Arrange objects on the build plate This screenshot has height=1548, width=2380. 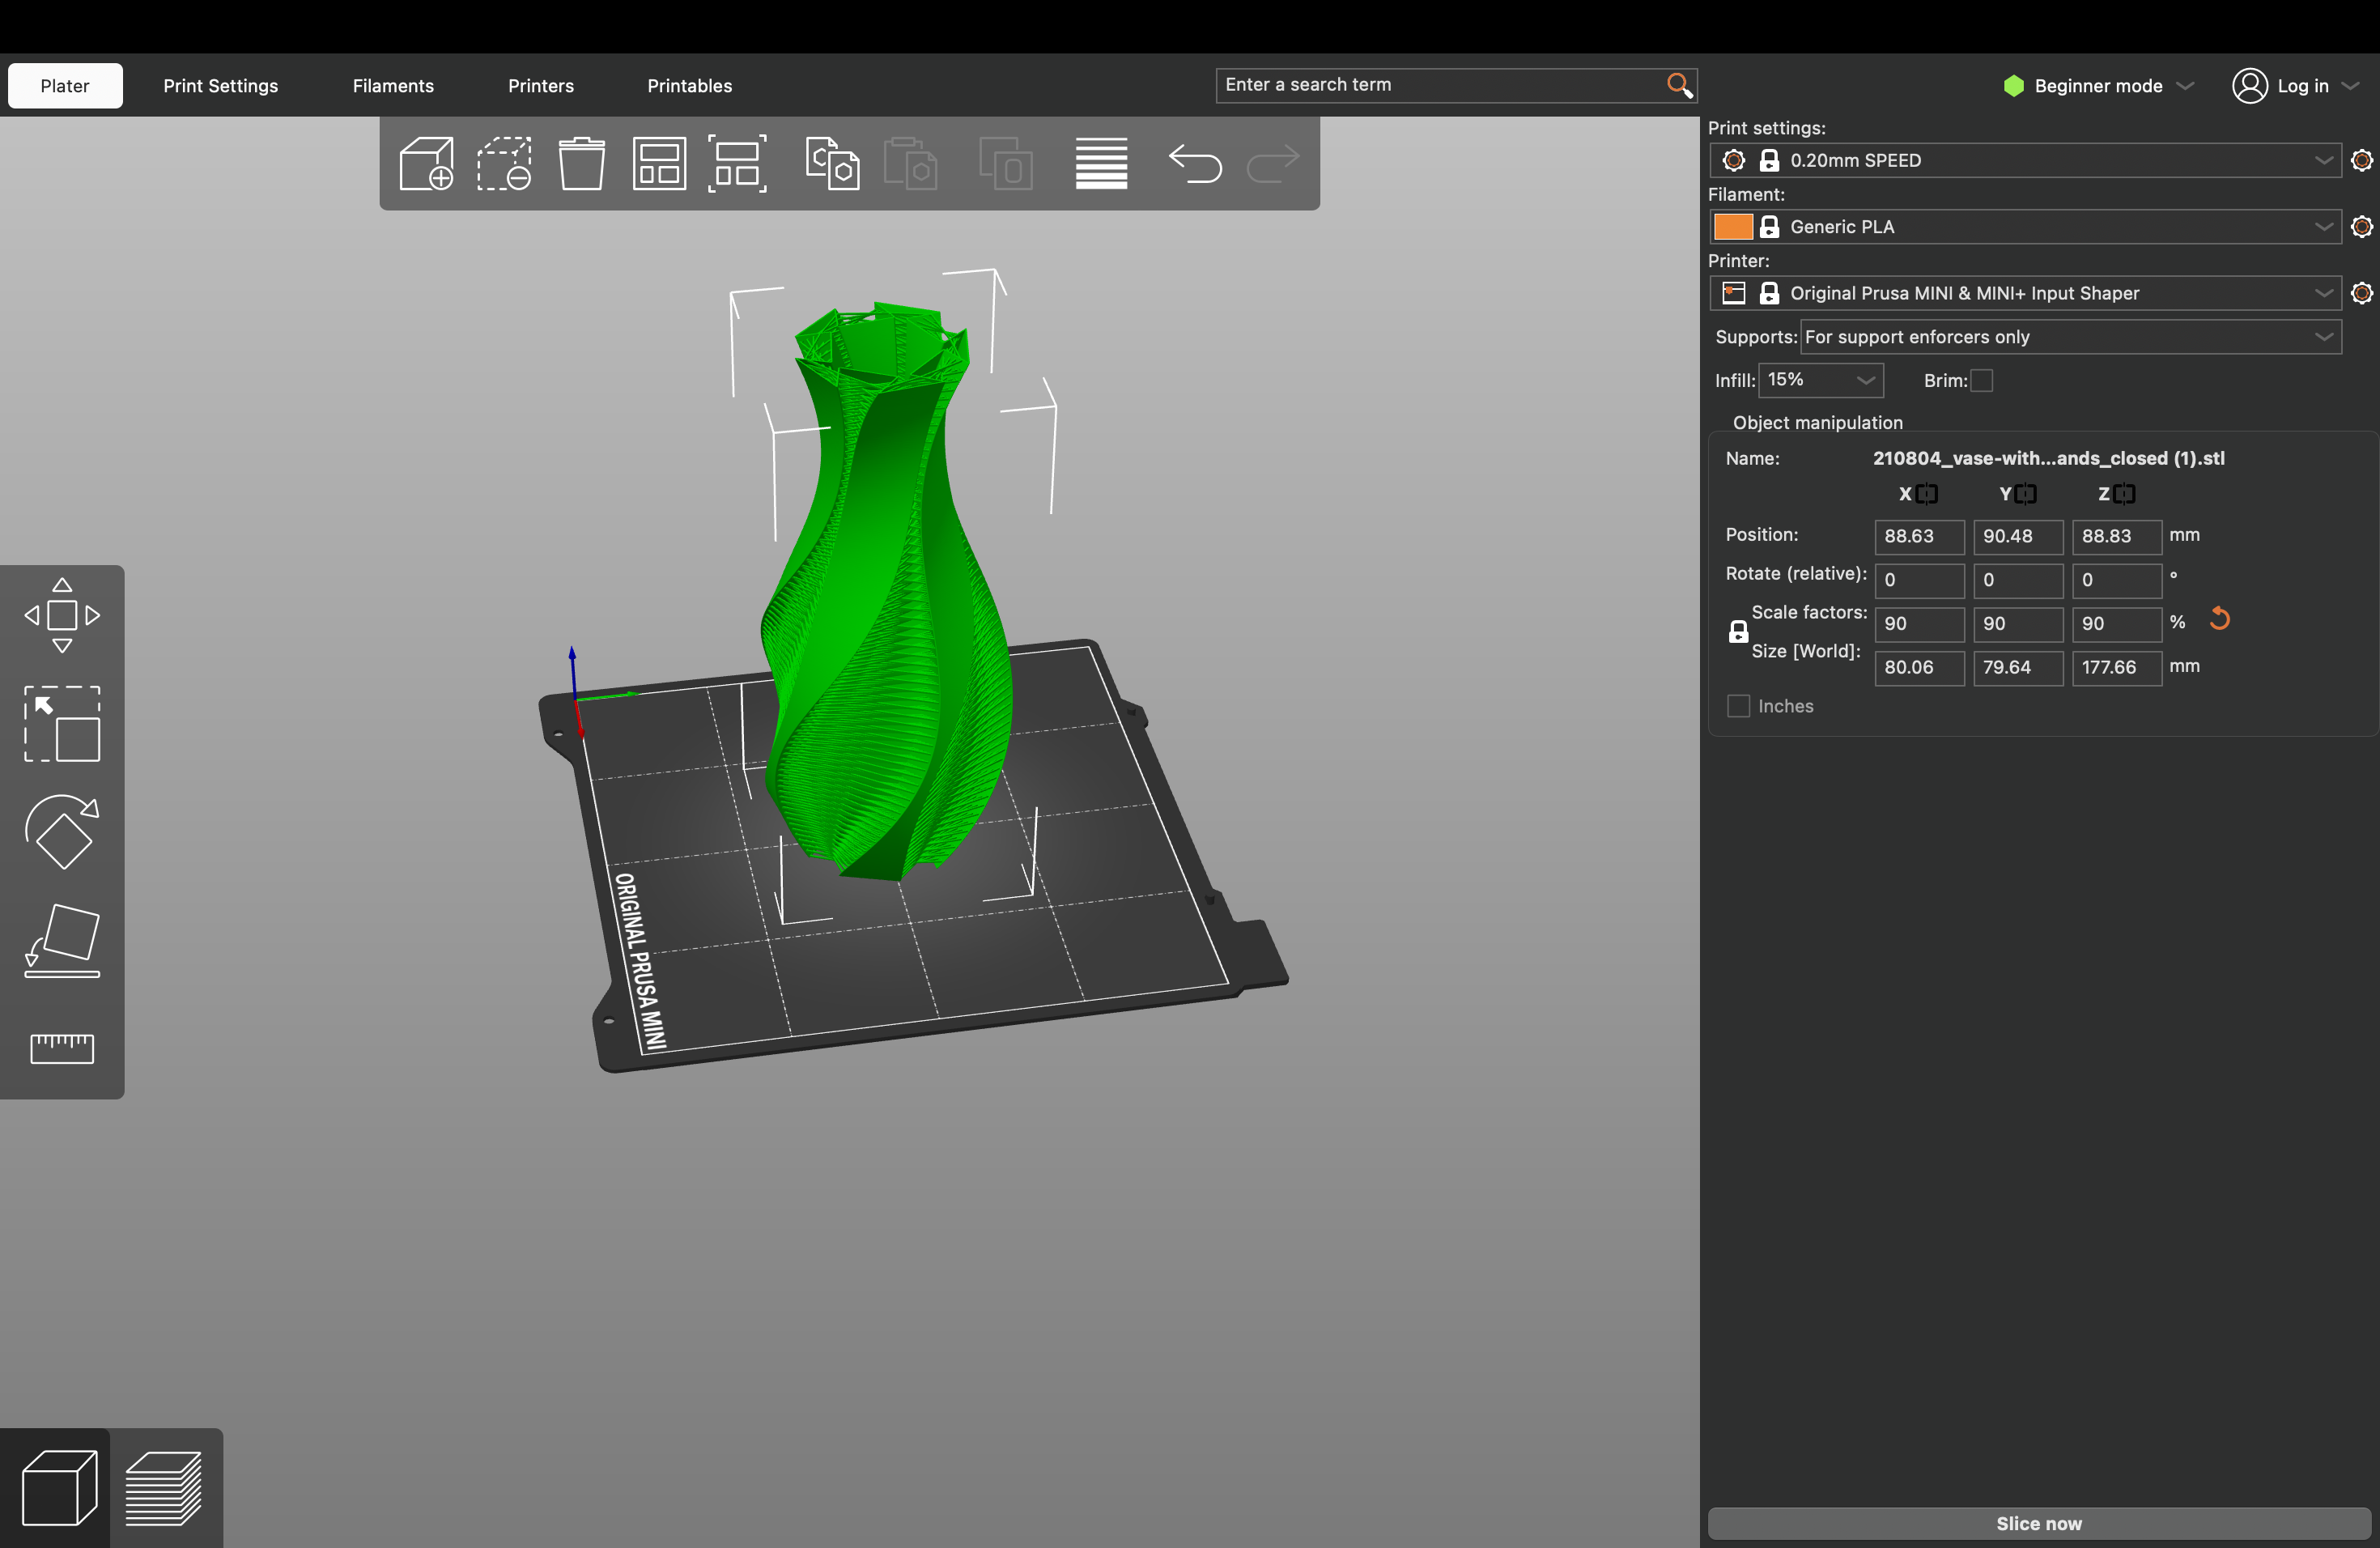pos(659,163)
